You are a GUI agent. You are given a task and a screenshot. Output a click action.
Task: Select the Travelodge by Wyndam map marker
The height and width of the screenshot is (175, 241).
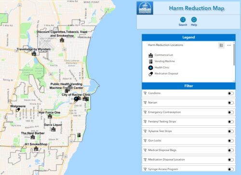coord(34,54)
